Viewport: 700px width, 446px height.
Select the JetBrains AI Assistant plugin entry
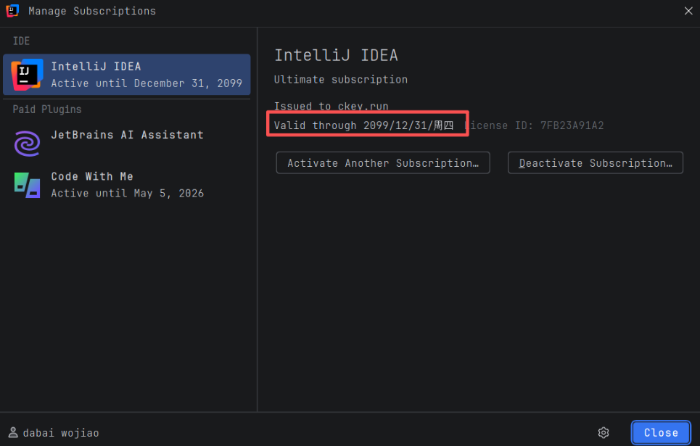coord(127,135)
